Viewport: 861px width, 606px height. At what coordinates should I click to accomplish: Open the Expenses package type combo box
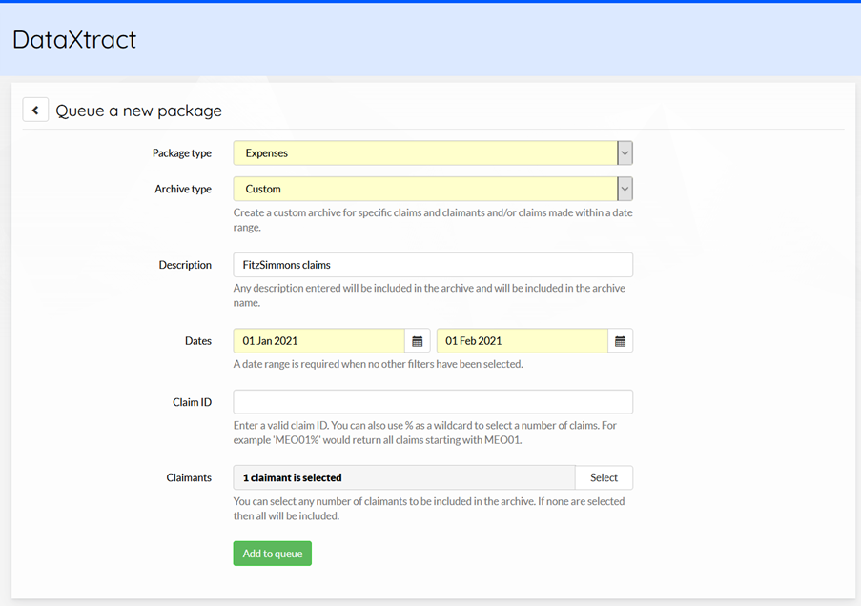tap(433, 153)
